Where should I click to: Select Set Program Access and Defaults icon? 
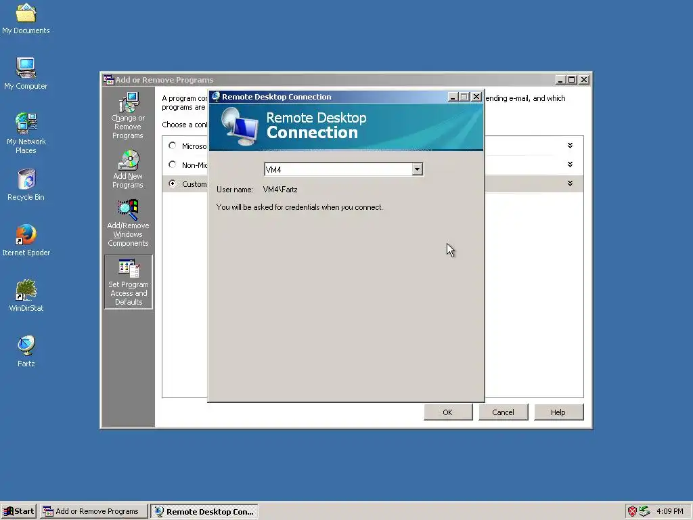coord(129,282)
